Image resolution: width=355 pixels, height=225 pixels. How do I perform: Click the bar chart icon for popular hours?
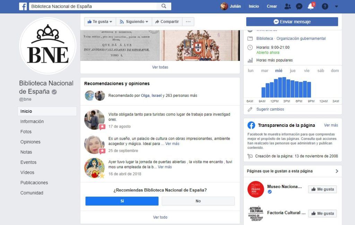(250, 60)
